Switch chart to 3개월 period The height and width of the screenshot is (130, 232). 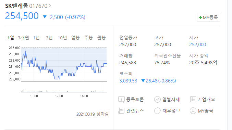23,38
